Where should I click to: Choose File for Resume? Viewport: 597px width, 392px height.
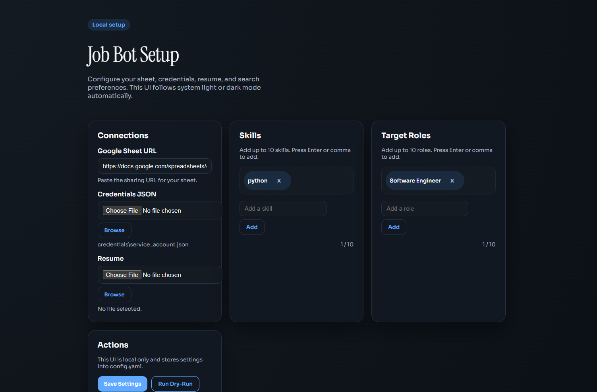click(x=122, y=275)
